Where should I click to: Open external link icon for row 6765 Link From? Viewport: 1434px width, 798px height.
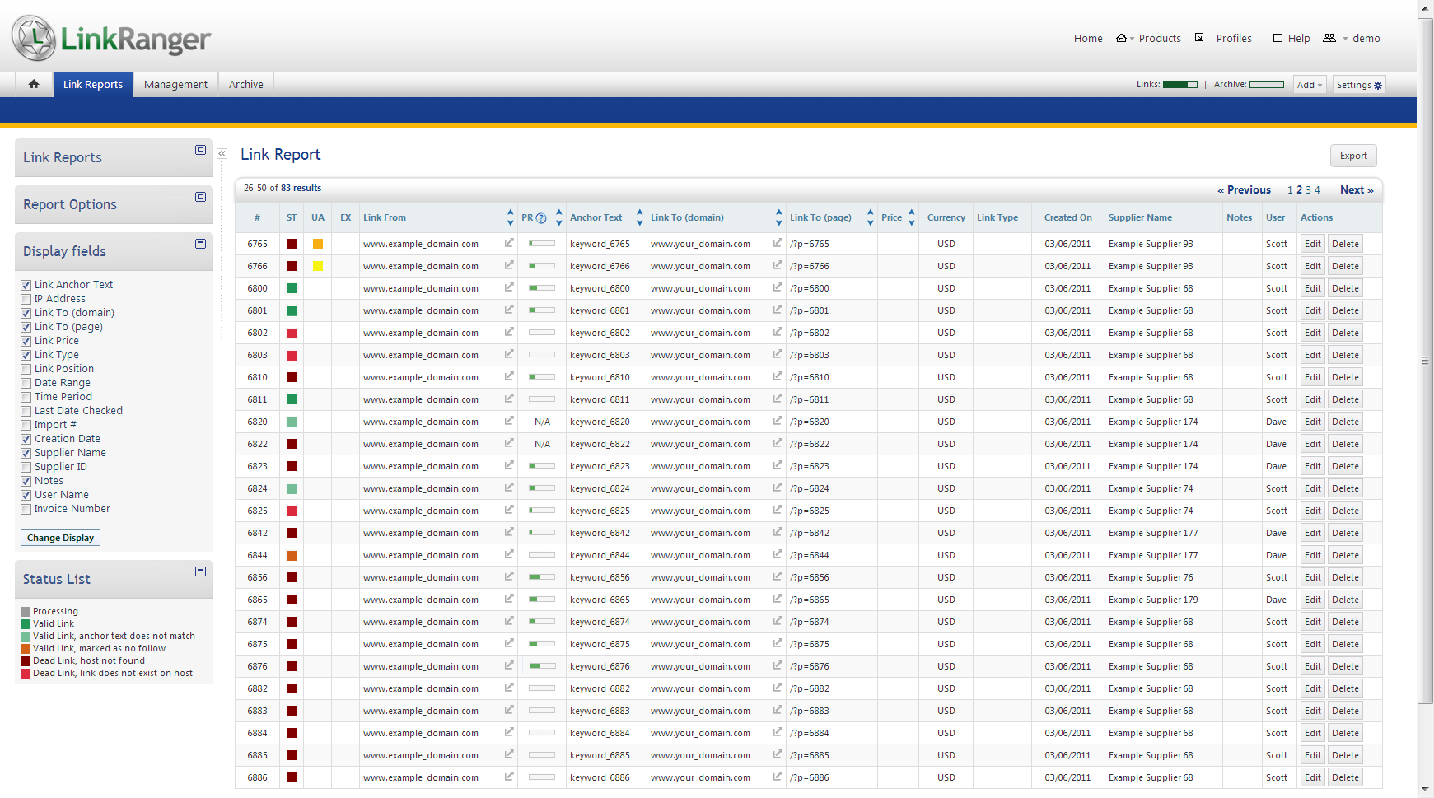tap(509, 243)
